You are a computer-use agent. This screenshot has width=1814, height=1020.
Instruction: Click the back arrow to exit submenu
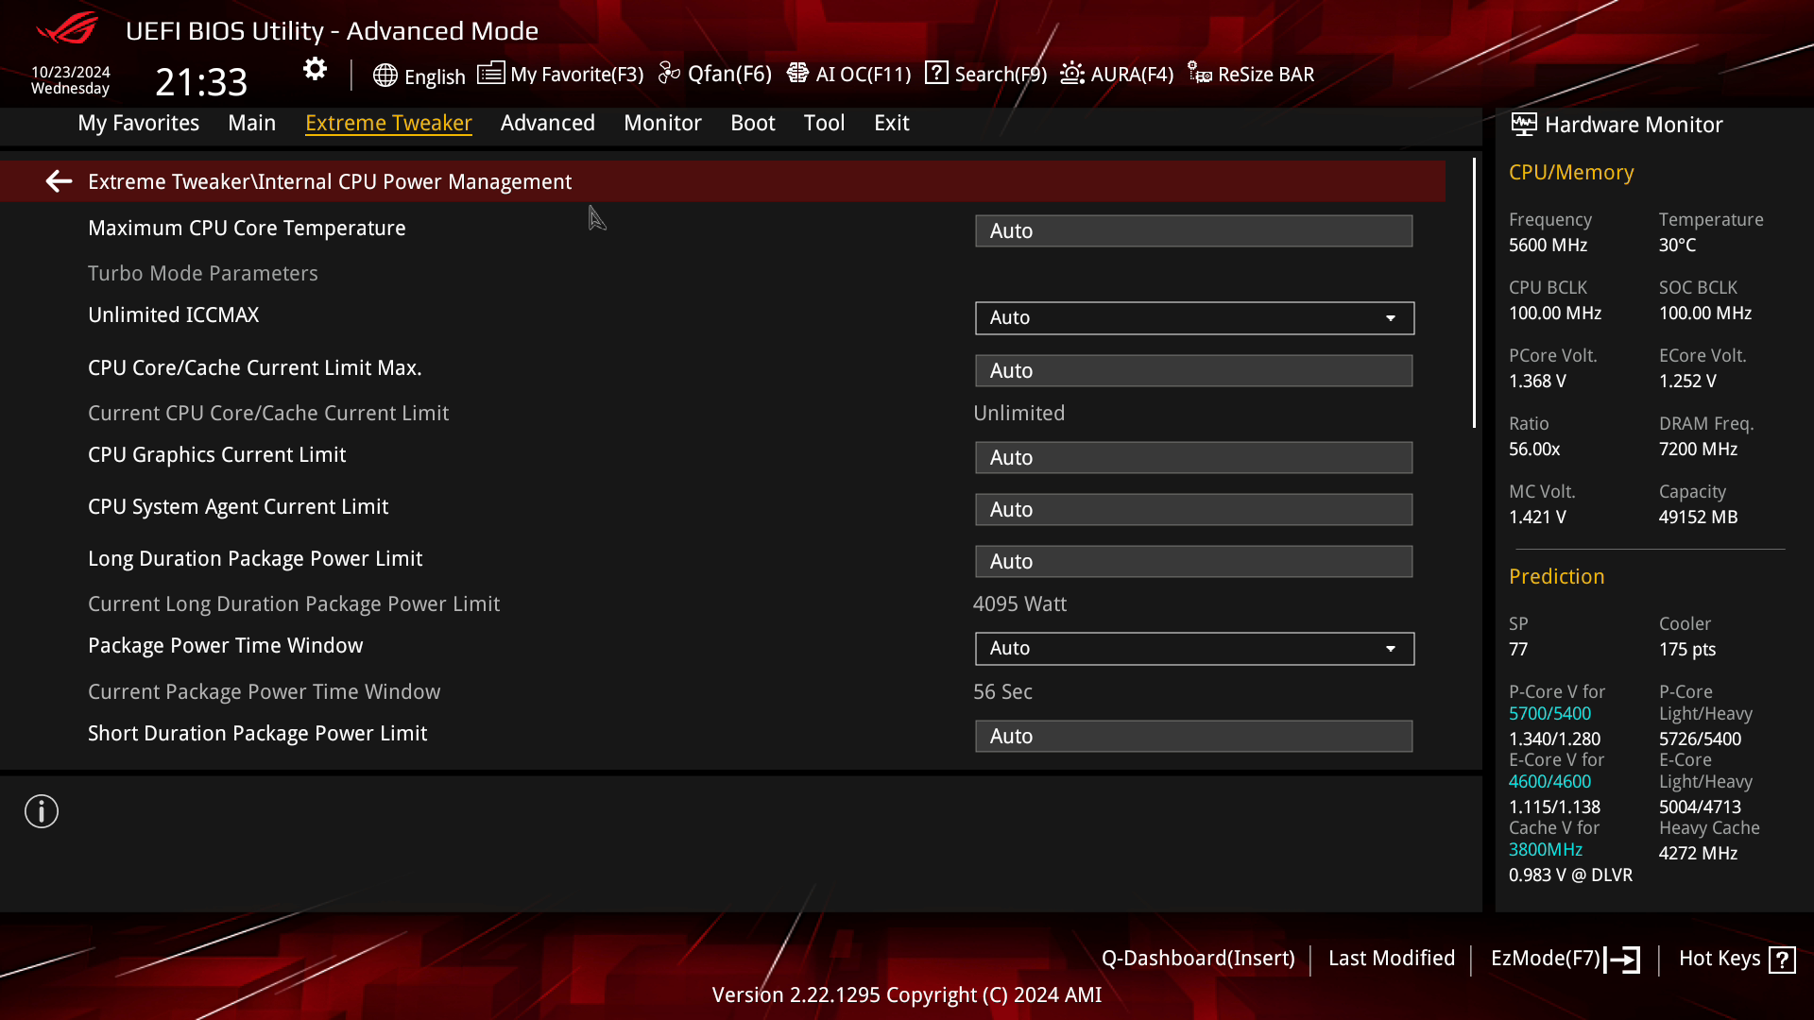click(59, 181)
